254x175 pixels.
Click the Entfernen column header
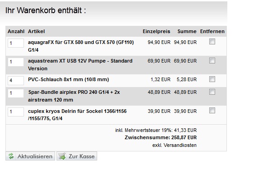pyautogui.click(x=212, y=31)
